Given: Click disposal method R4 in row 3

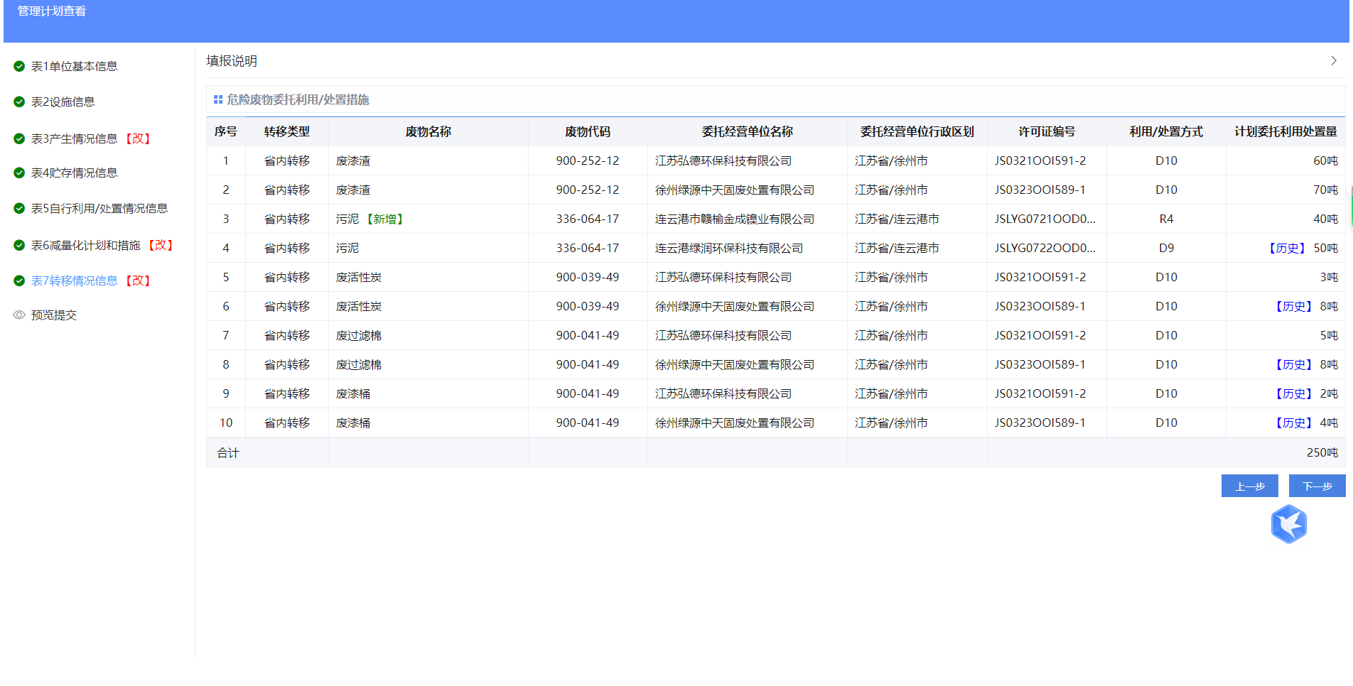Looking at the screenshot, I should [1165, 219].
